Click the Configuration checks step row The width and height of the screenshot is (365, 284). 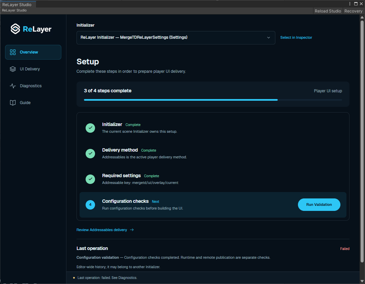tap(213, 205)
